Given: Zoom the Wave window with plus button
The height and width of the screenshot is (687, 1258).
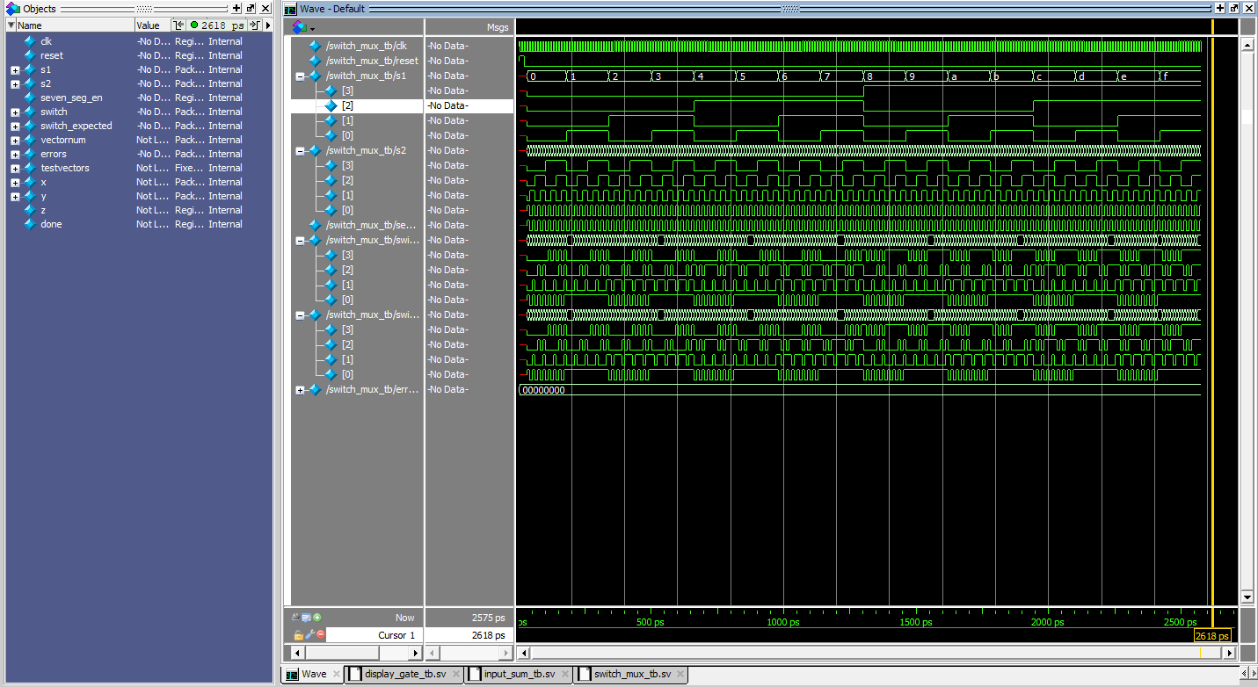Looking at the screenshot, I should point(1219,8).
